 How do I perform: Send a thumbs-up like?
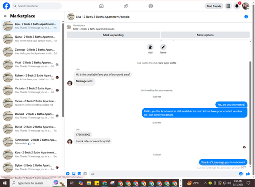click(248, 174)
